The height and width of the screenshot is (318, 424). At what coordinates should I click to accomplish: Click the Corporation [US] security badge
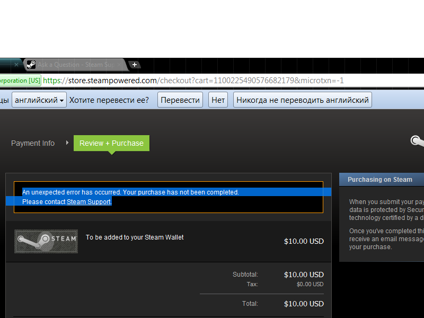20,81
